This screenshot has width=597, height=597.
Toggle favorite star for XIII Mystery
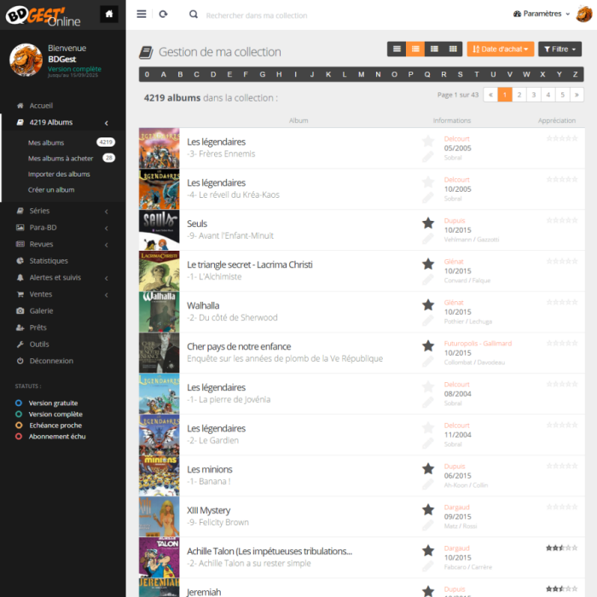pyautogui.click(x=428, y=509)
